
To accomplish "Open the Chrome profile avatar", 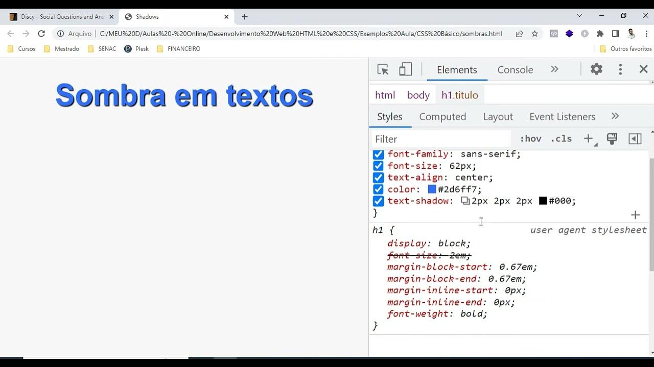I will pyautogui.click(x=631, y=34).
